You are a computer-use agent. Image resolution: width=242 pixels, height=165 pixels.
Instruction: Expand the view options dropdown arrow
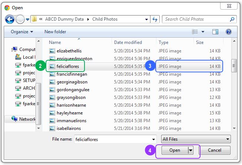[203, 32]
